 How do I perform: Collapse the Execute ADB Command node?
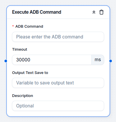(94, 12)
